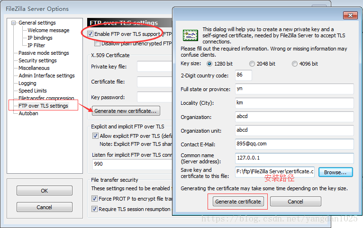Open Security settings page
363x228 pixels.
point(37,60)
